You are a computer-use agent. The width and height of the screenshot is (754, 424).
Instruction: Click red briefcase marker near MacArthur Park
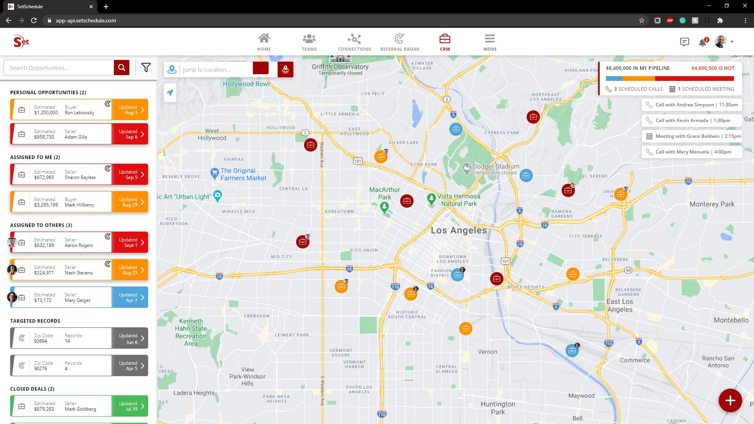click(407, 201)
